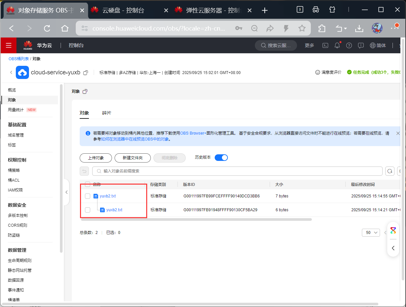This screenshot has height=307, width=406.
Task: Expand the floating side panel arrow
Action: [393, 248]
